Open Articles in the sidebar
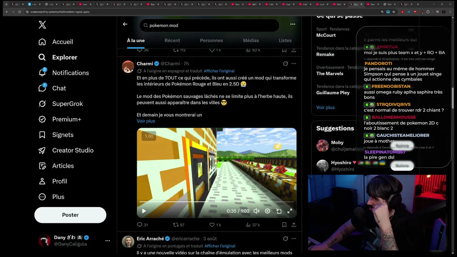The height and width of the screenshot is (257, 457). (56, 166)
